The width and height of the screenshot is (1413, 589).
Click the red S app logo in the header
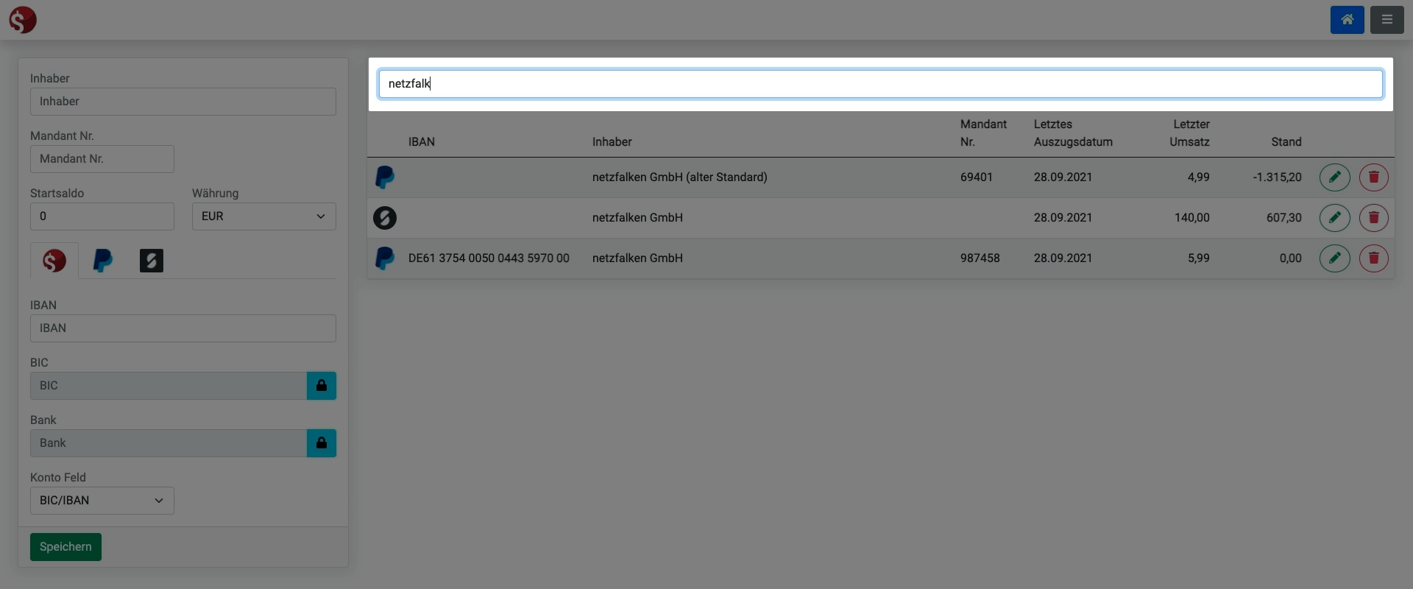[x=23, y=20]
